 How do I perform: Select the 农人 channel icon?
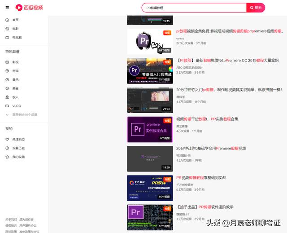point(7,97)
